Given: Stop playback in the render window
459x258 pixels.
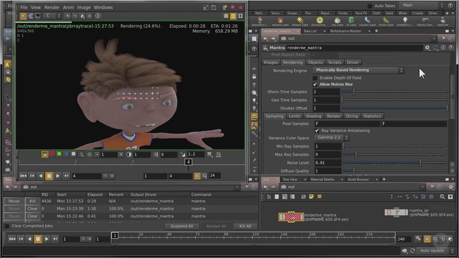Looking at the screenshot, I should click(x=49, y=176).
